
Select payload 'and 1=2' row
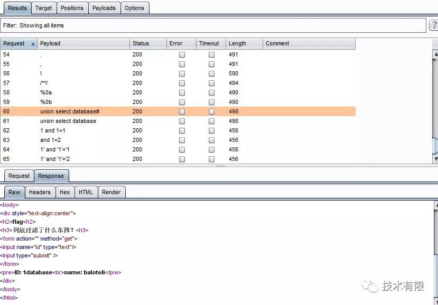coord(178,140)
